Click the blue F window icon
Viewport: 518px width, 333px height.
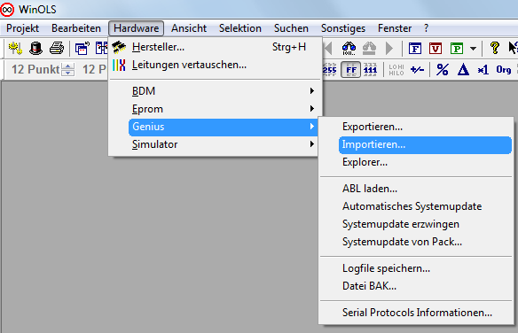(415, 49)
